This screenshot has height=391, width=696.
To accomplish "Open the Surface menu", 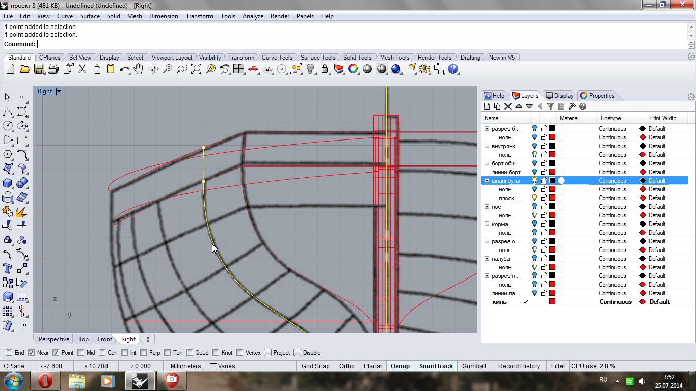I will [90, 16].
